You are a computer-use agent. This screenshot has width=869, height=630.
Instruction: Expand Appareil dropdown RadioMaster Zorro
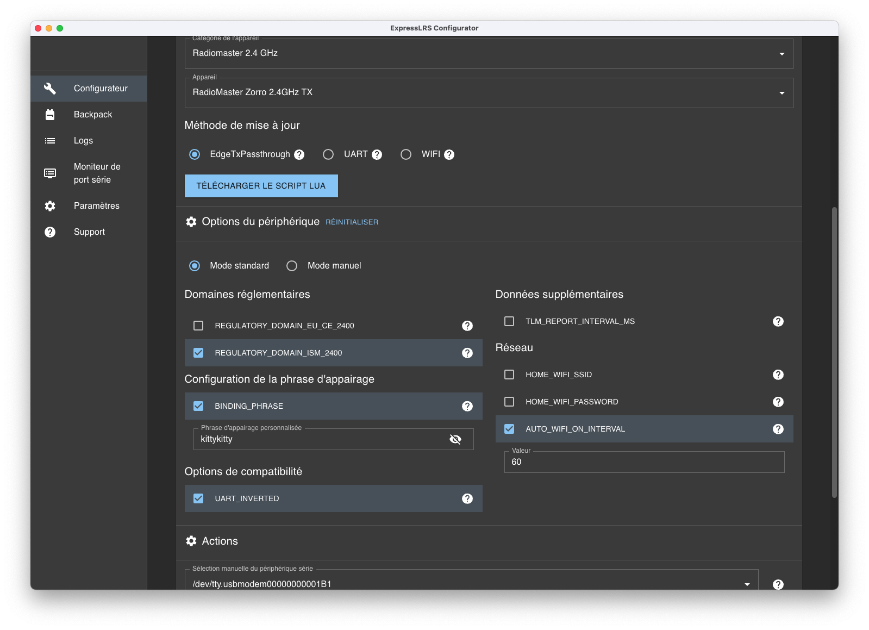point(489,92)
